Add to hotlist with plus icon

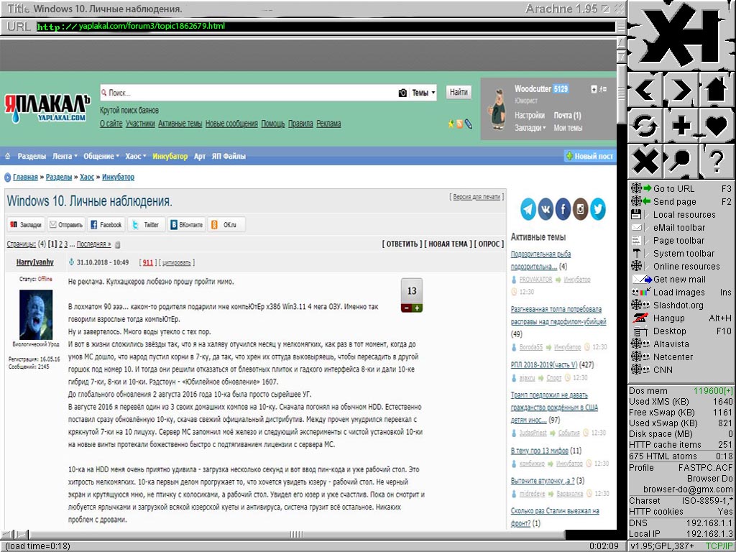pyautogui.click(x=681, y=125)
